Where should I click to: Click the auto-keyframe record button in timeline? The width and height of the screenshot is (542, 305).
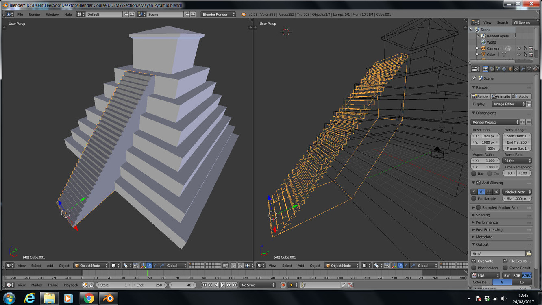283,285
